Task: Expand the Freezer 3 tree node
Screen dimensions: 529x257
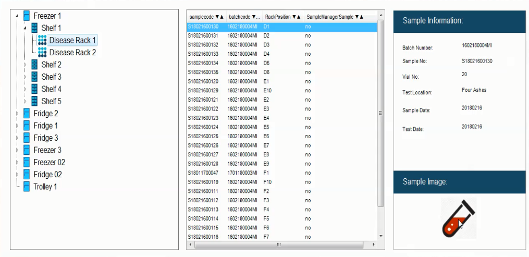Action: click(x=18, y=150)
